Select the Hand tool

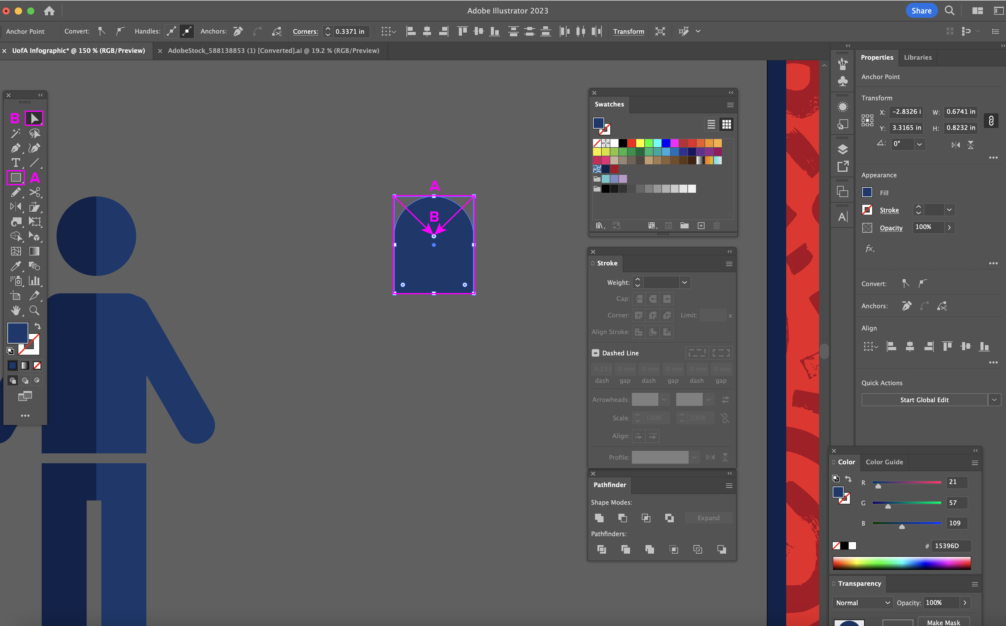(15, 310)
